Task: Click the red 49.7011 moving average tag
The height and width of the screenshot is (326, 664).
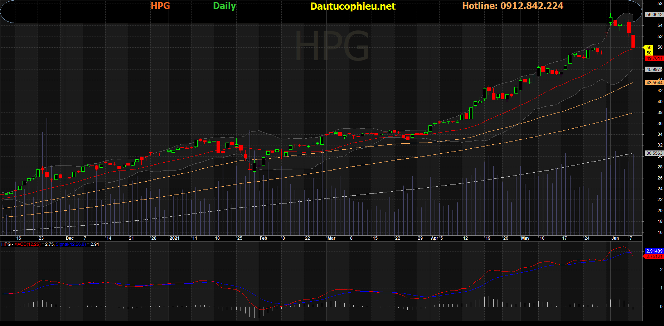Action: [x=654, y=58]
